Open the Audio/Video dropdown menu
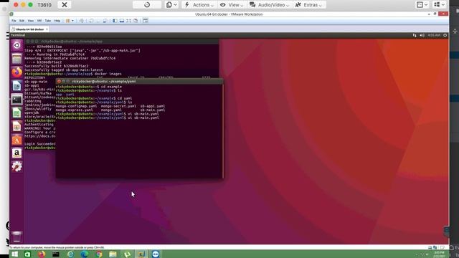The width and height of the screenshot is (459, 258). point(269,5)
